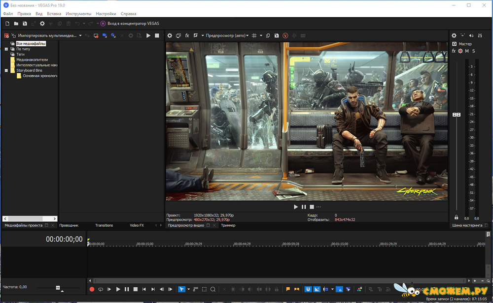Switch to the Video FX tab
Viewport: 493px width, 303px height.
tap(137, 225)
